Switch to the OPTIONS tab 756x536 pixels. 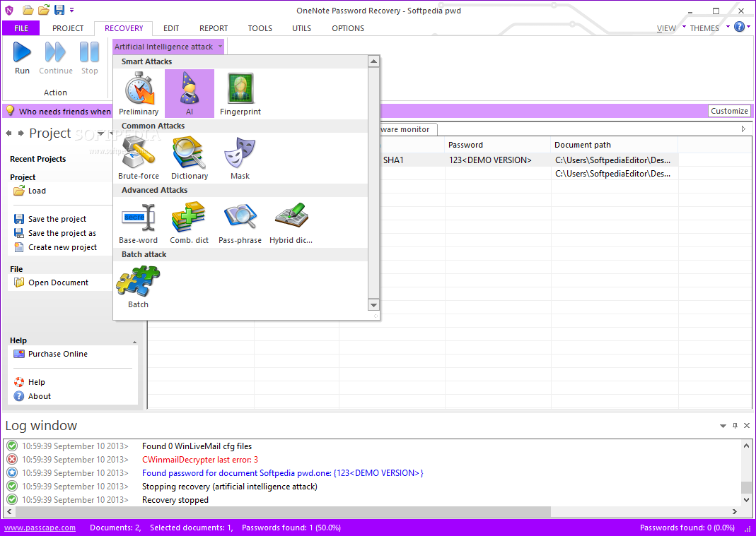(x=348, y=28)
